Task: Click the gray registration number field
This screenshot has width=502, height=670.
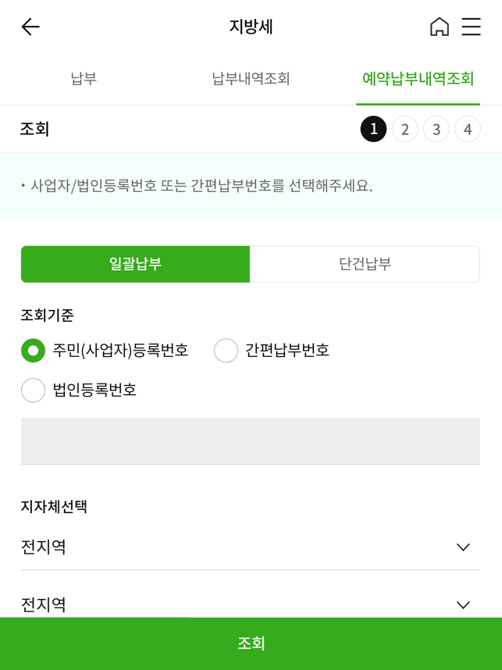Action: click(x=251, y=441)
